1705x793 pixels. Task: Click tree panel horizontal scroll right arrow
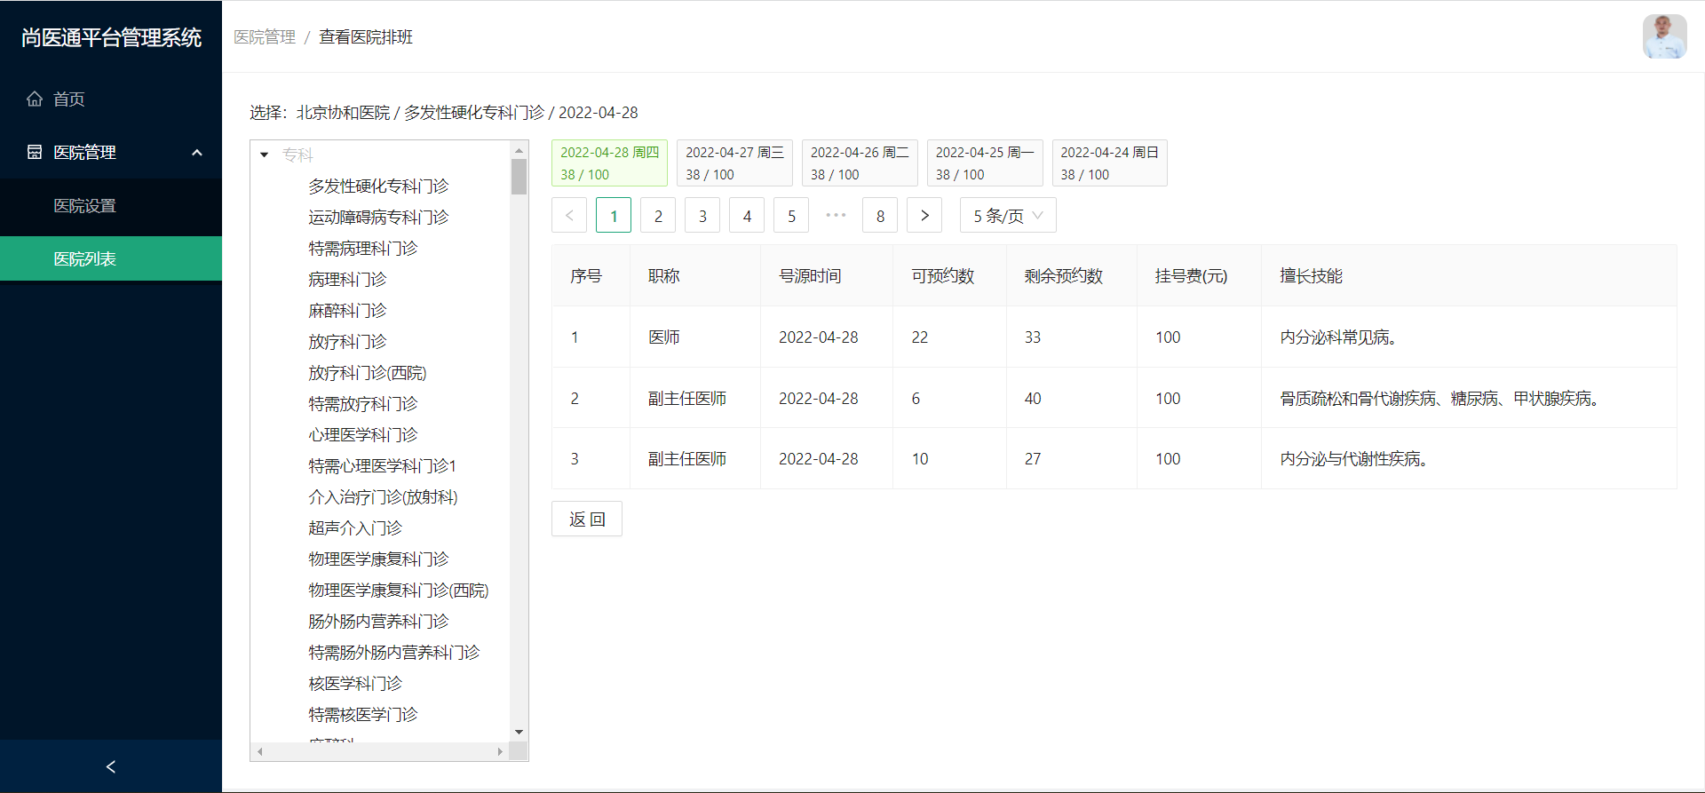(x=500, y=751)
